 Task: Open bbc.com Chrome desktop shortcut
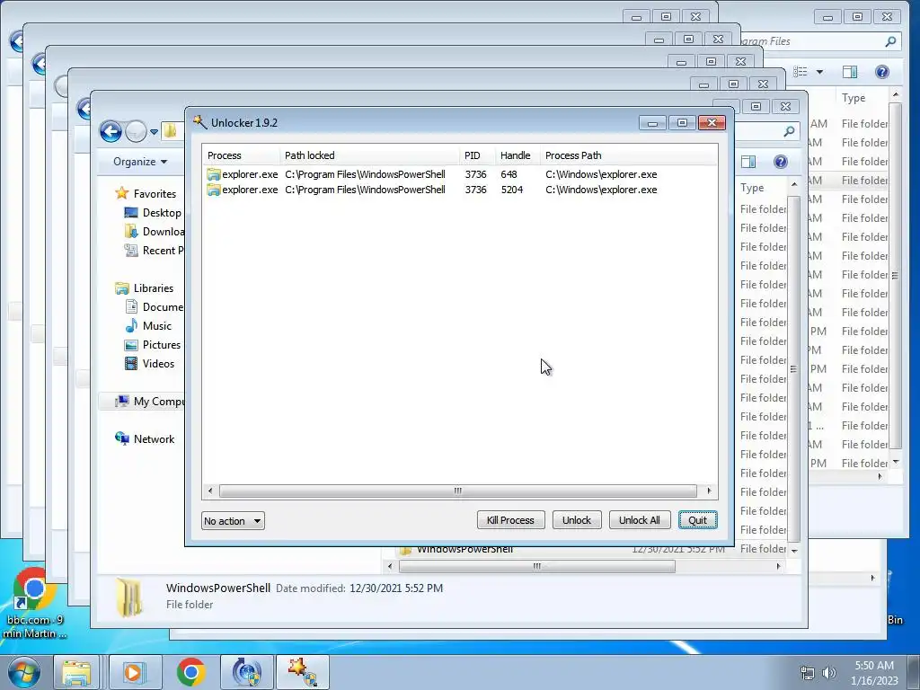pos(33,604)
